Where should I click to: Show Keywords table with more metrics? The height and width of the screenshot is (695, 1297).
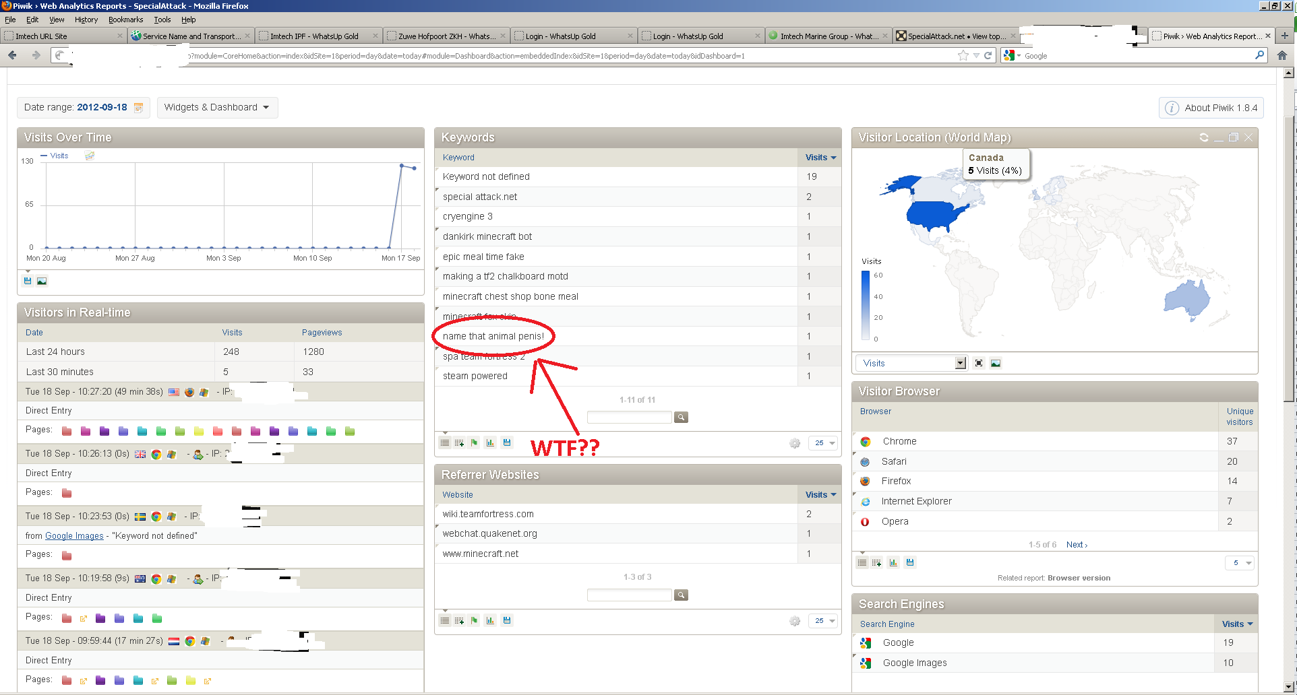(459, 442)
